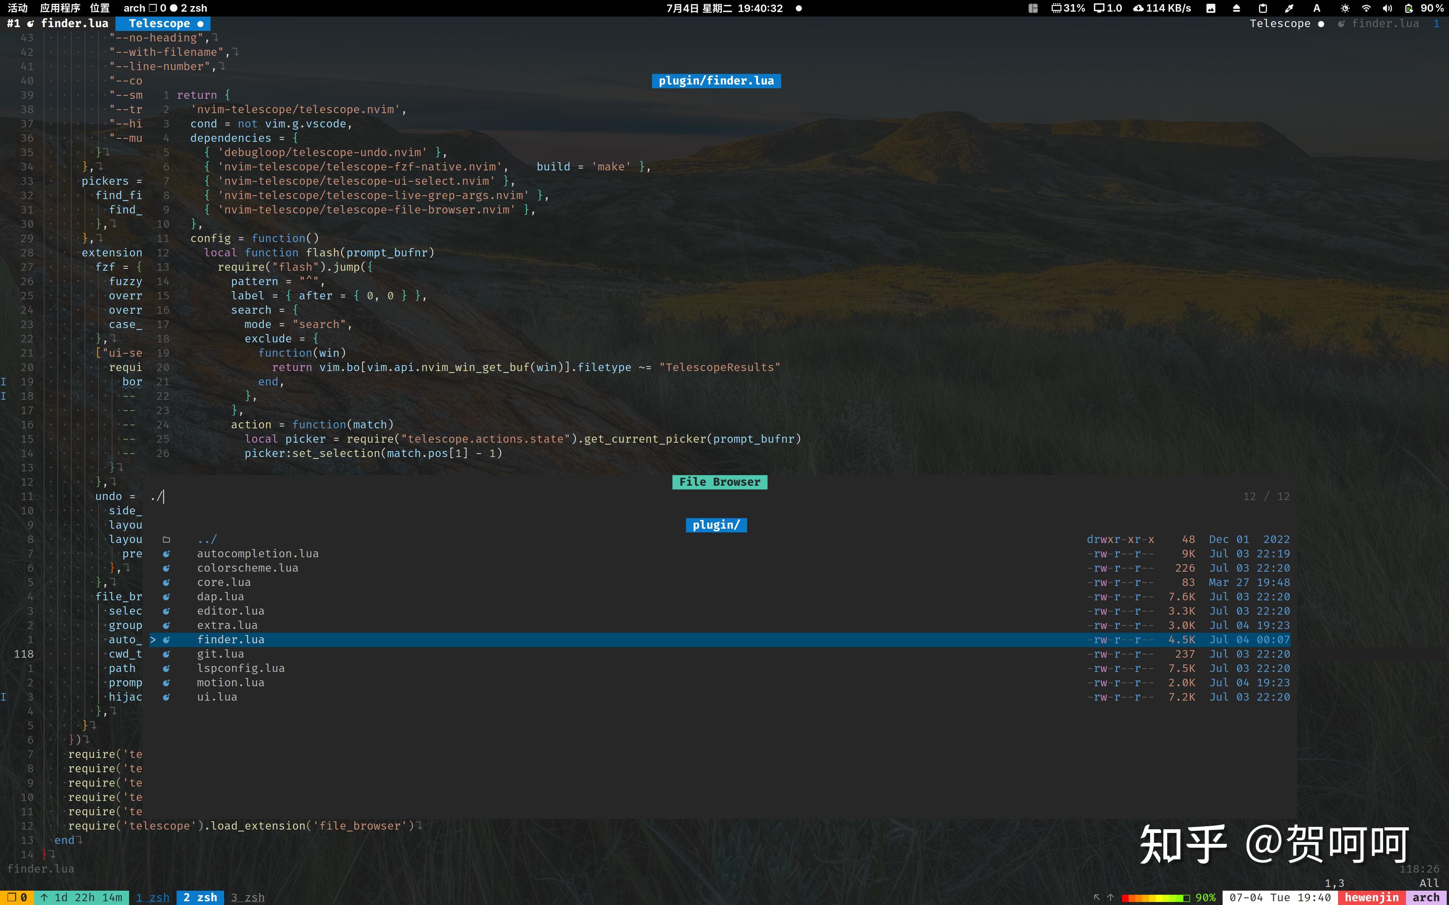Open the wallpaper image tray icon

coord(1211,8)
